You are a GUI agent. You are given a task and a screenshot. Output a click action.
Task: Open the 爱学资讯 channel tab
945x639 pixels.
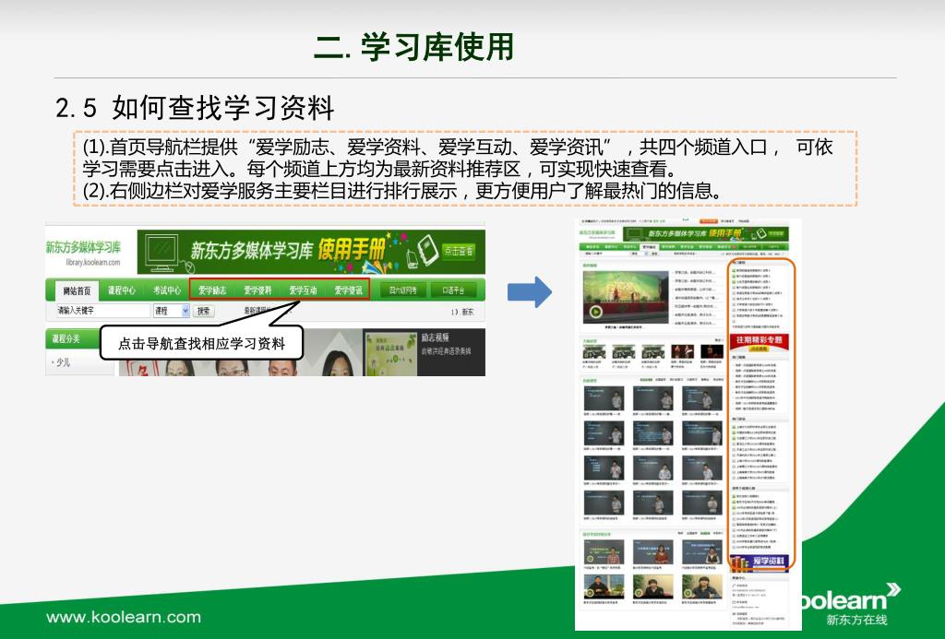[x=348, y=290]
